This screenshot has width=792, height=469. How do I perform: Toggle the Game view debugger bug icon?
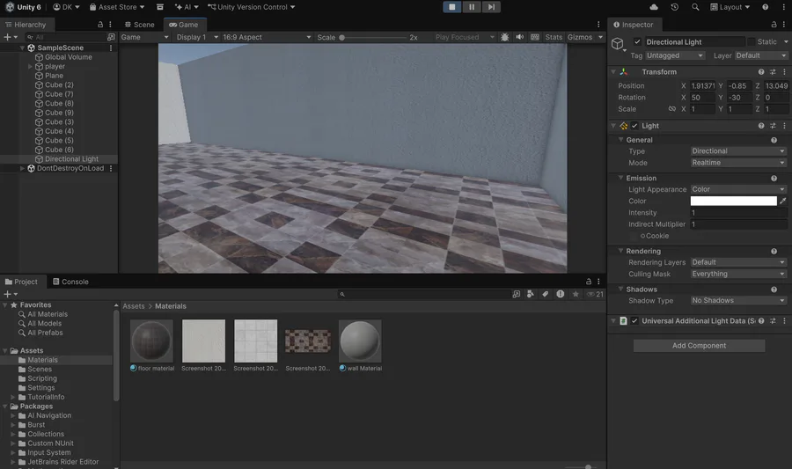coord(504,37)
